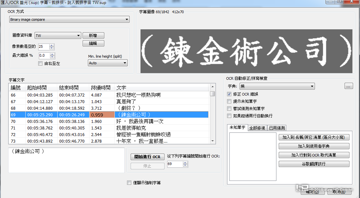Click 加入行對到 OCR 取代清單
The width and height of the screenshot is (360, 198).
pyautogui.click(x=314, y=155)
